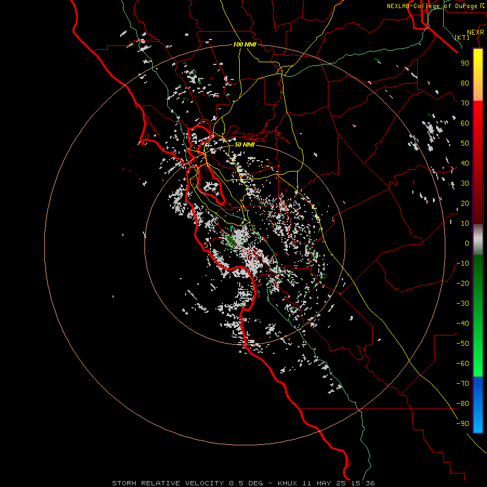This screenshot has height=487, width=487.
Task: Click the -10 colorbar tick label
Action: (463, 264)
